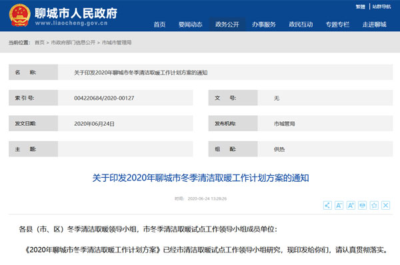Click the 当前位置 label

(x=19, y=43)
